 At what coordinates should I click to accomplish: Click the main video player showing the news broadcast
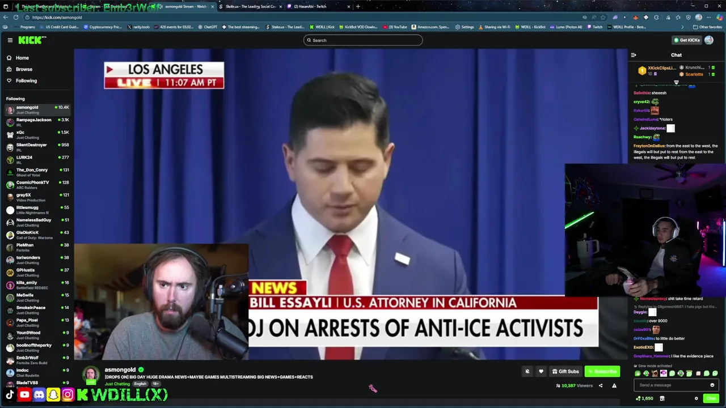(x=351, y=204)
